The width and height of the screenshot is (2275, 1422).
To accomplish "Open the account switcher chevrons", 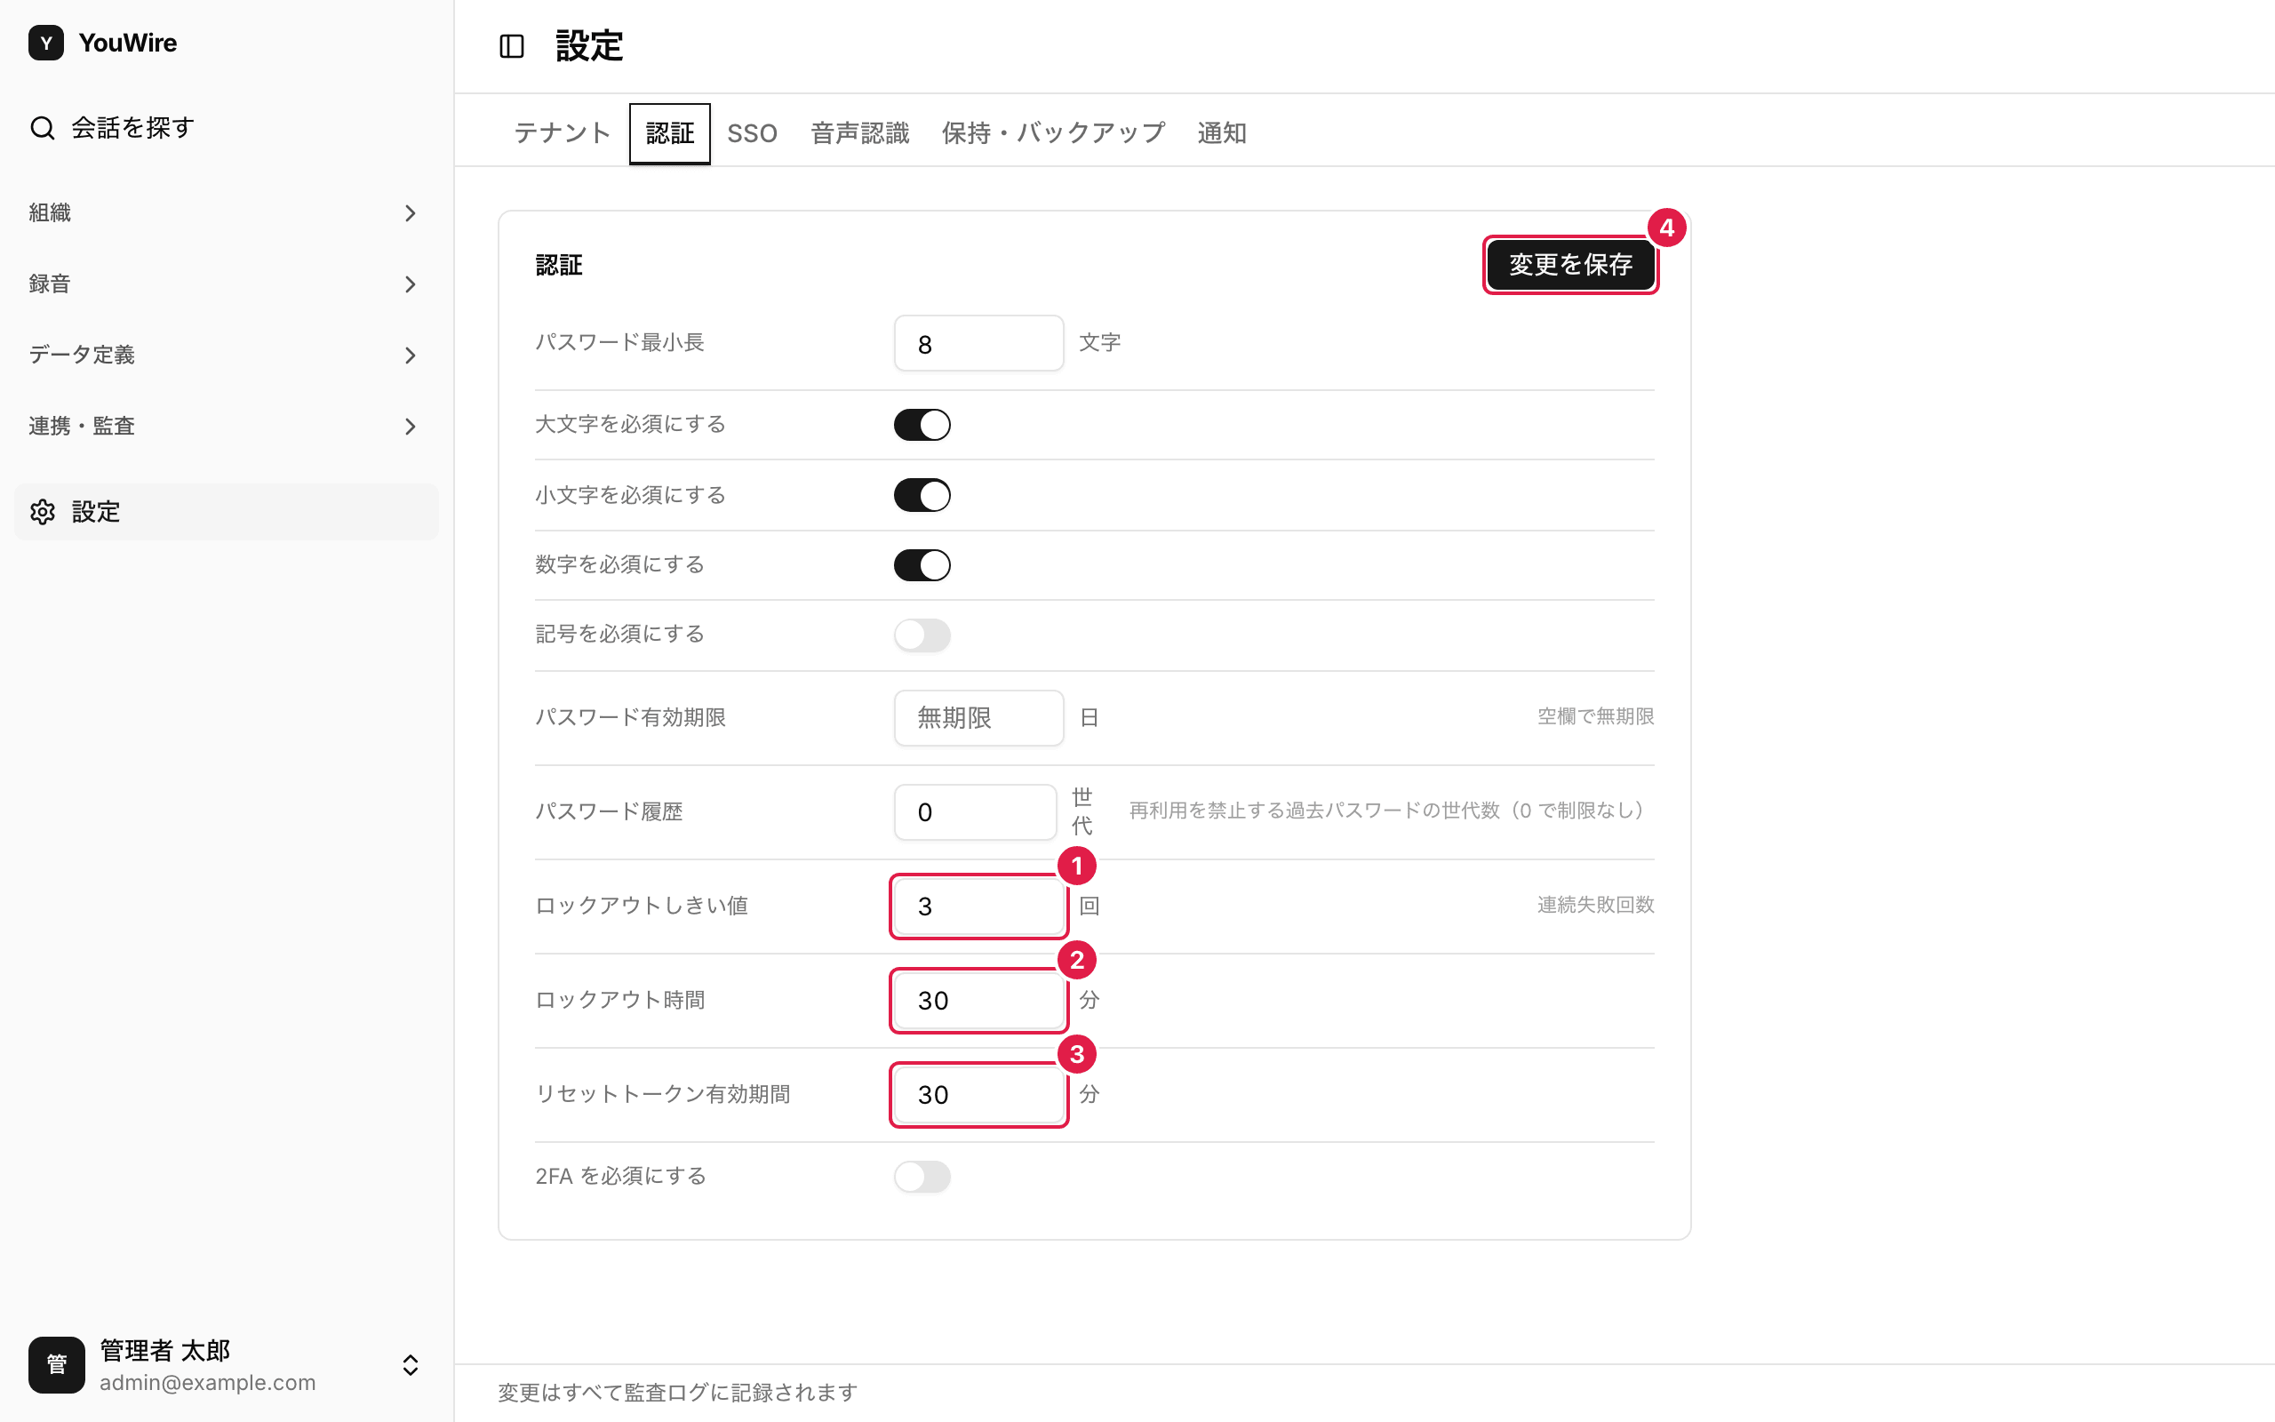I will click(411, 1364).
